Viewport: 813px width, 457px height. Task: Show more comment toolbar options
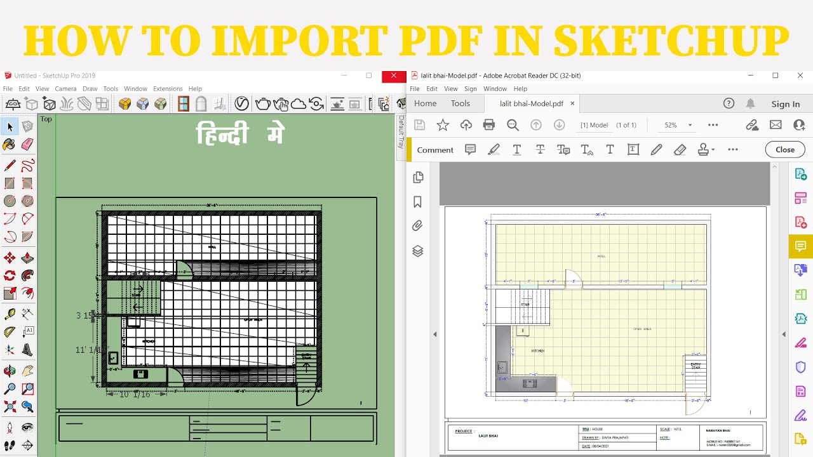[733, 150]
